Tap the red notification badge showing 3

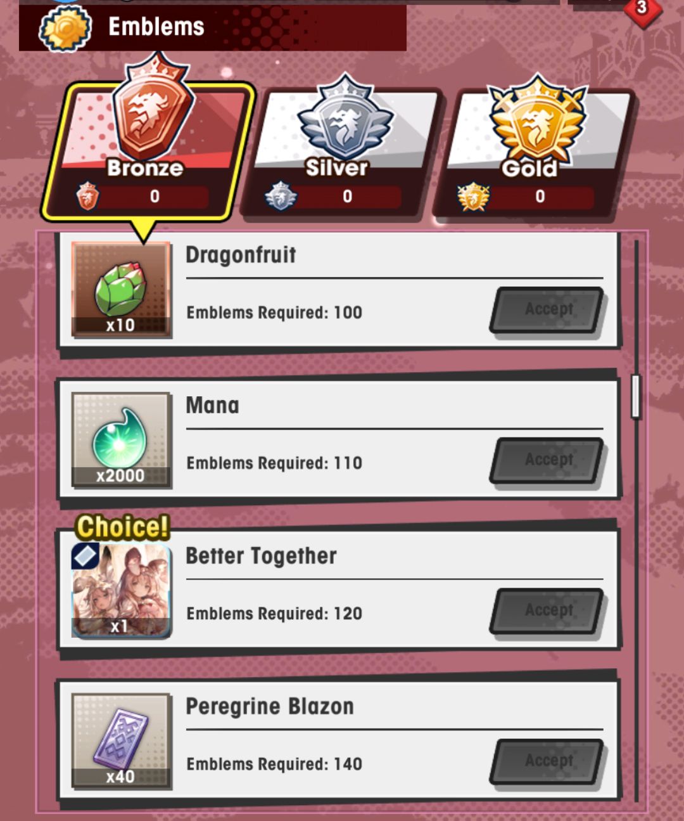642,9
